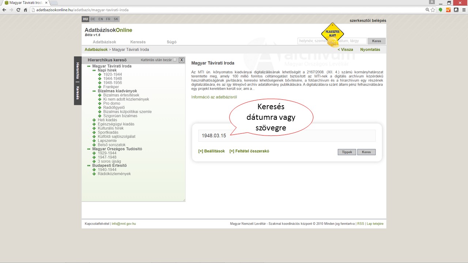Screen dimensions: 468x263
Task: Expand Pro domo plus icon
Action: coord(99,103)
